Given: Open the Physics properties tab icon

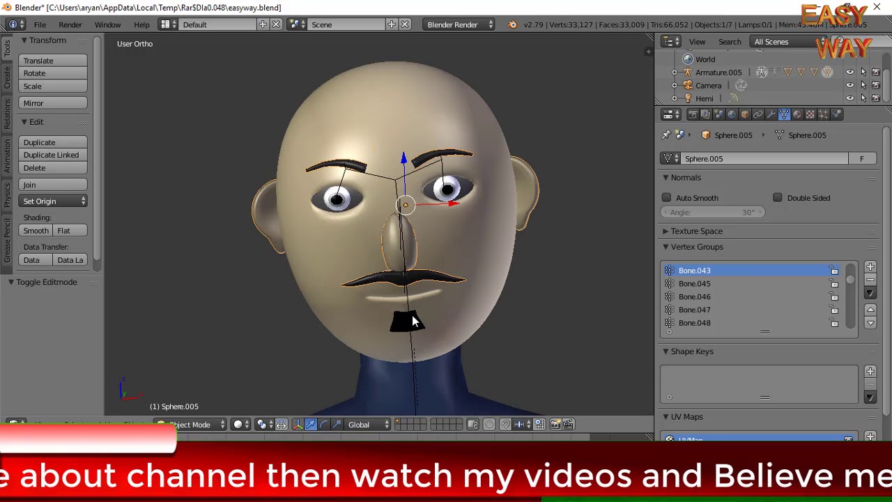Looking at the screenshot, I should [836, 114].
